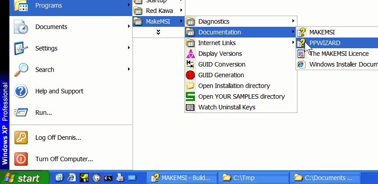Open the MAKEMSI help documentation entry
Screen dimensions: 378x184
point(322,32)
